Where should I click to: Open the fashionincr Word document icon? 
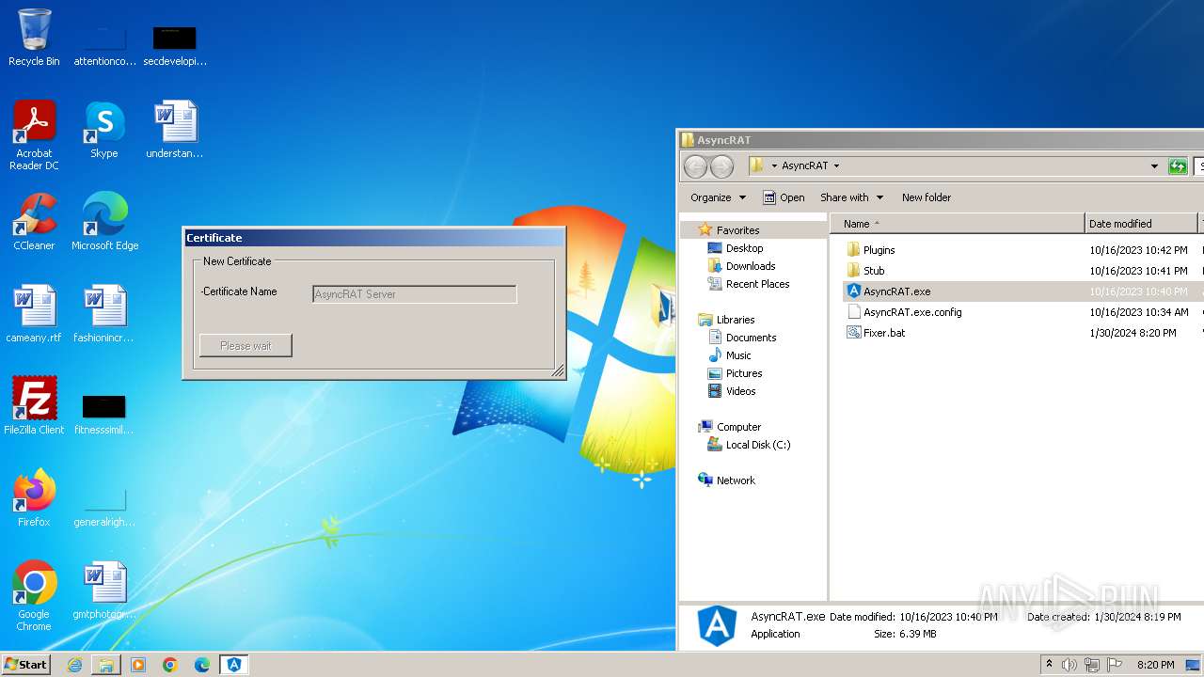[104, 314]
